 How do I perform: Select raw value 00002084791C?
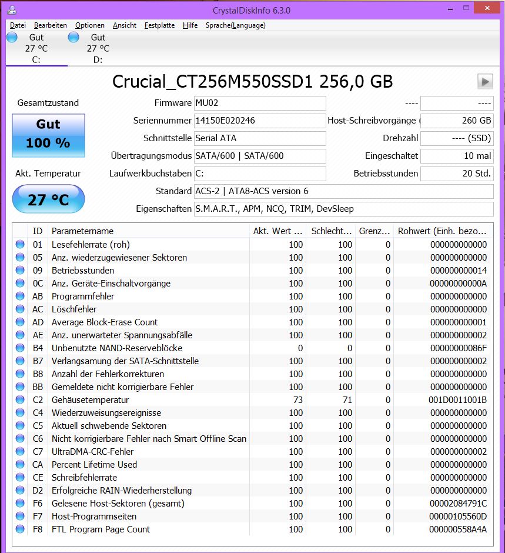click(458, 503)
